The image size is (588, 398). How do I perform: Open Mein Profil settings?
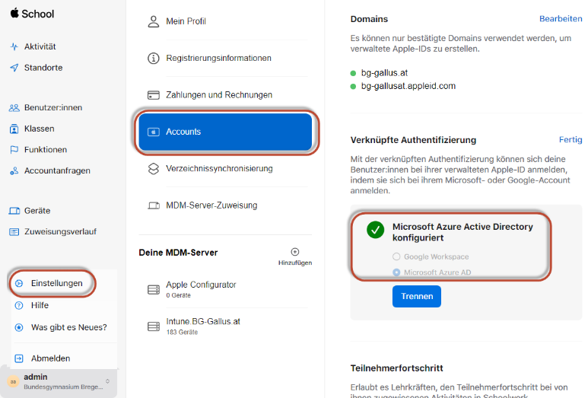[x=186, y=21]
